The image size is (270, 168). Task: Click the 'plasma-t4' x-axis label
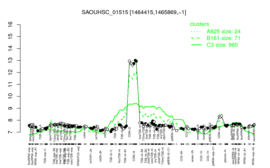225,156
